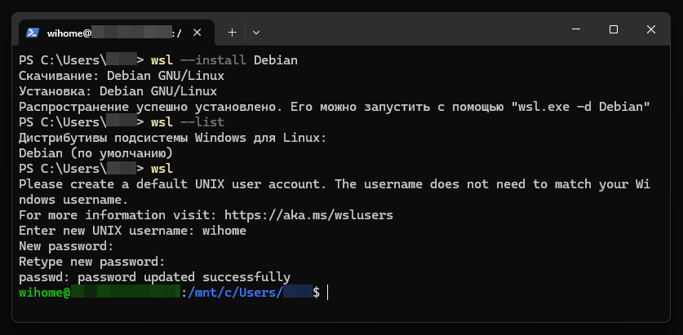Click the 'Скачивание: Debian GNU/Linux' line
The image size is (683, 335).
(122, 76)
